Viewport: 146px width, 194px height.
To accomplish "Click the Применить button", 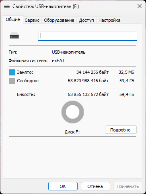I will (x=128, y=186).
